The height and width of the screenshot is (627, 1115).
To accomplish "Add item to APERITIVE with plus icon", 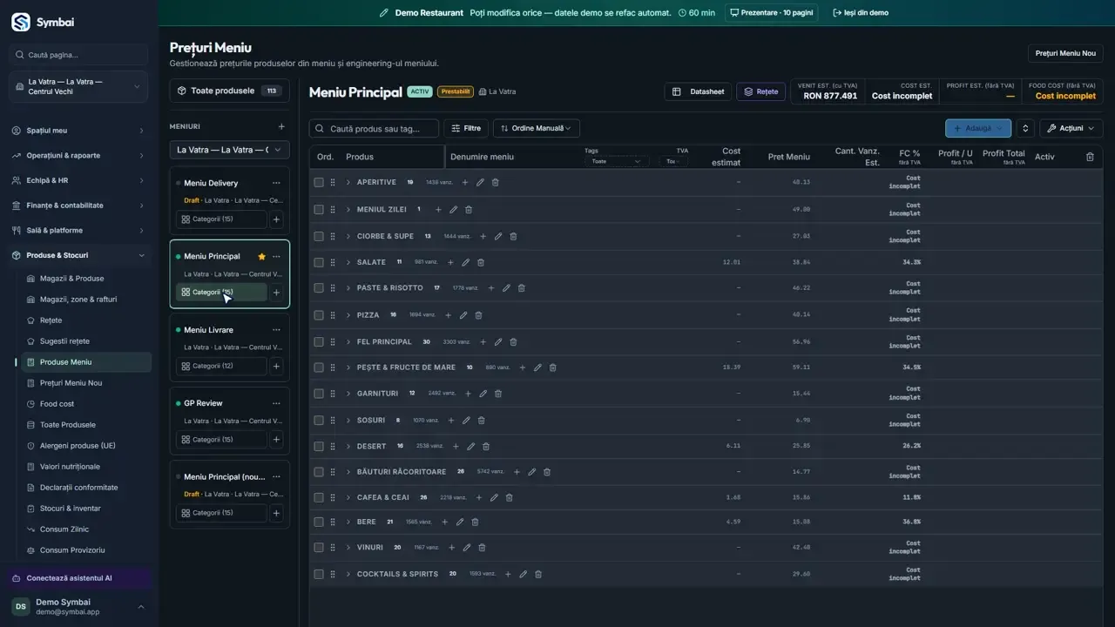I will [x=465, y=183].
